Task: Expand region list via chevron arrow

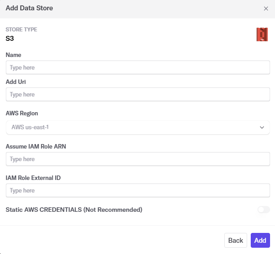Action: coord(262,127)
